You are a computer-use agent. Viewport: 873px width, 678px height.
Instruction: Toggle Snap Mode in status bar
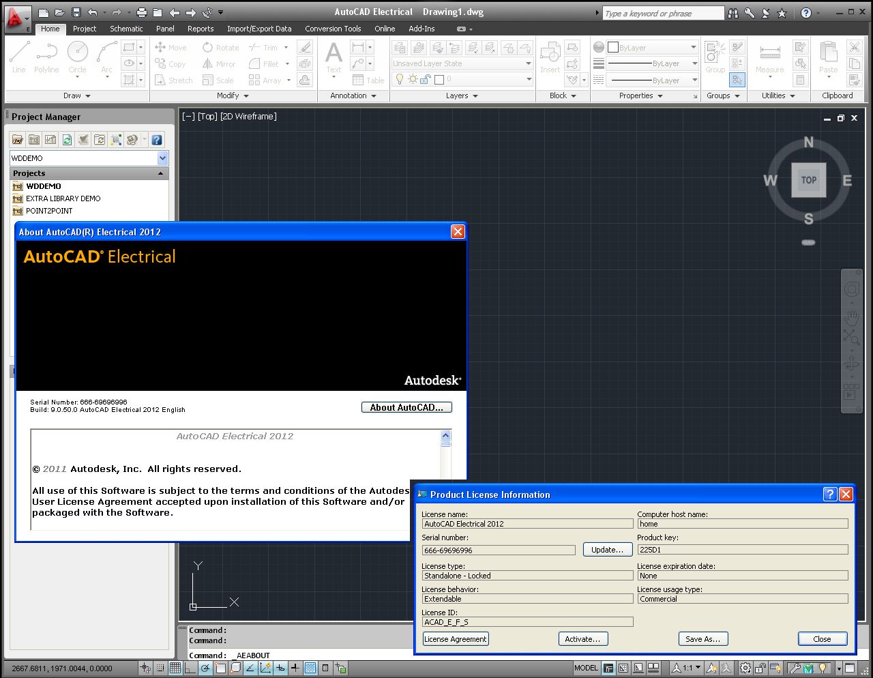click(x=160, y=668)
